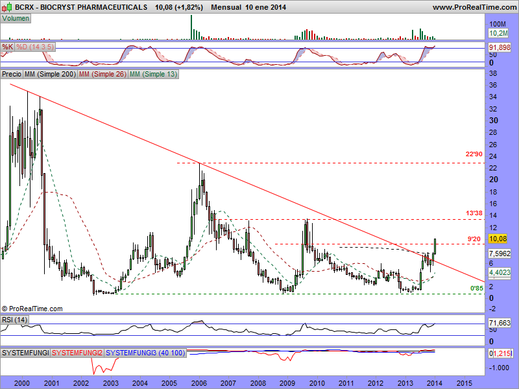Select the %D (14 3 5) label
The width and height of the screenshot is (519, 389).
tap(35, 47)
